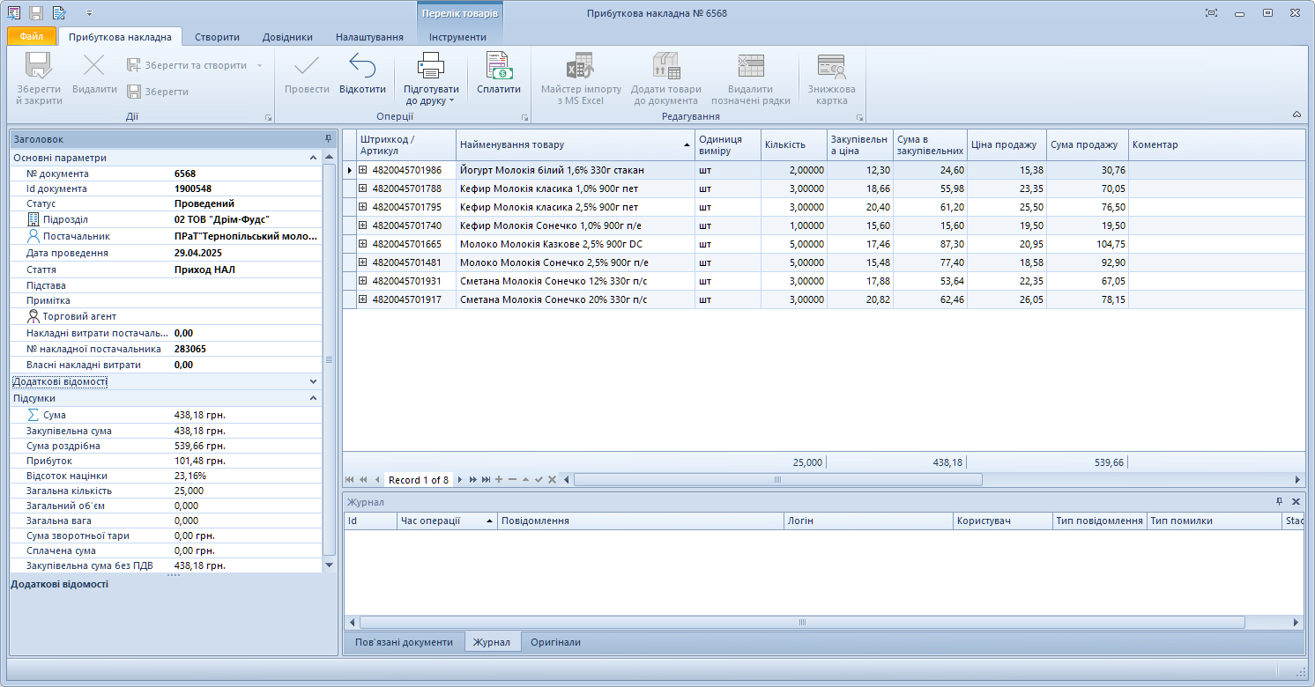
Task: Sort by Ціна продажу column header
Action: coord(1007,144)
